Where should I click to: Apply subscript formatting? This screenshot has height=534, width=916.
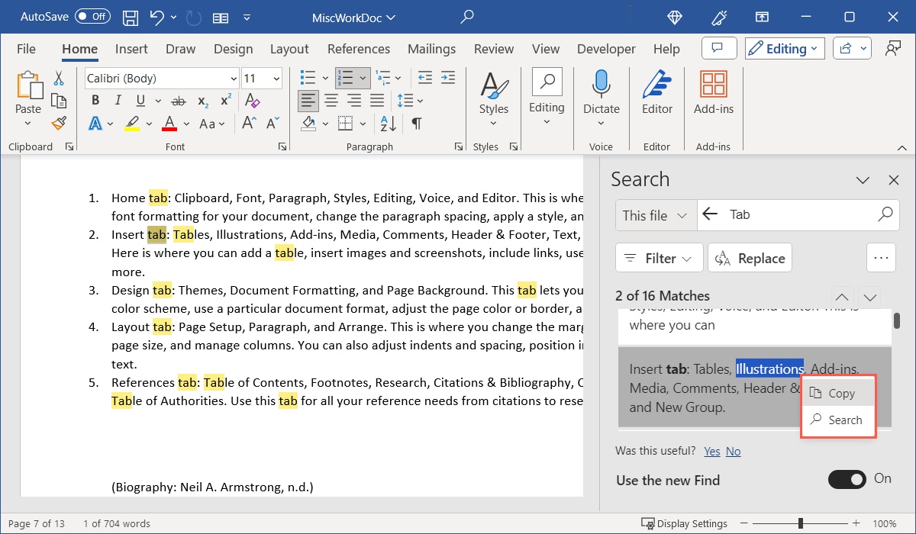point(202,100)
